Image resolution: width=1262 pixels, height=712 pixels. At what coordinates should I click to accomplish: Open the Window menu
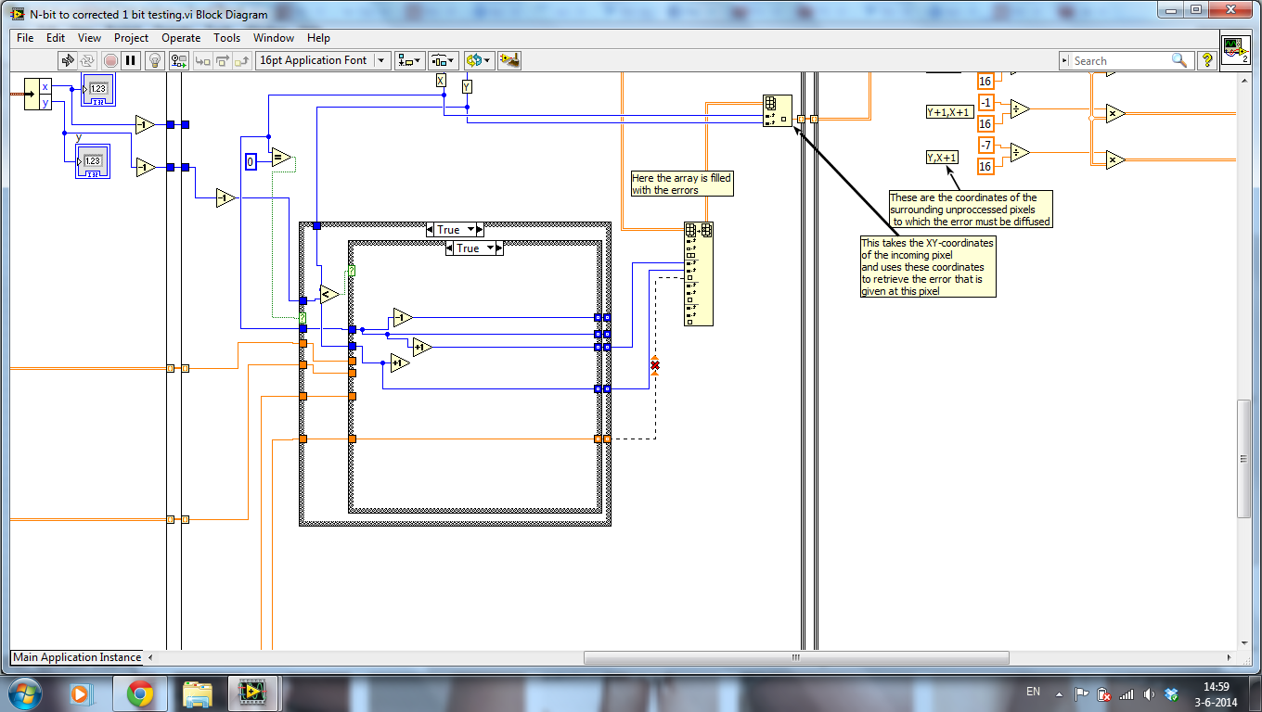(274, 38)
